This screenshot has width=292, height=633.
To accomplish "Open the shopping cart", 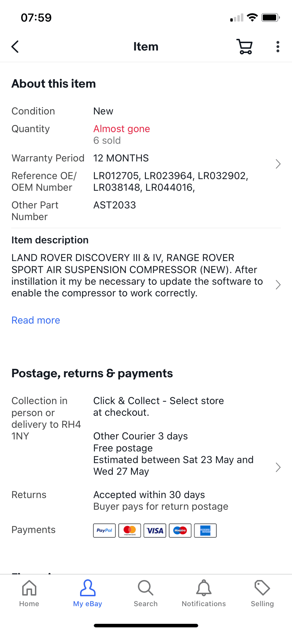I will (x=244, y=47).
